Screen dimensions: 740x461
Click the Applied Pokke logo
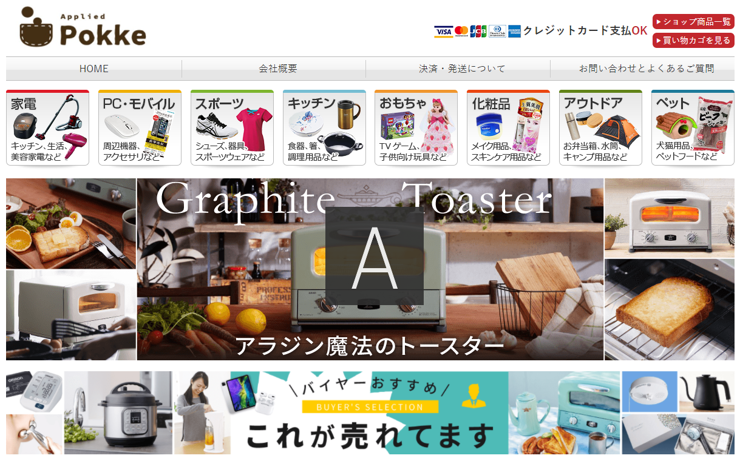(x=83, y=27)
